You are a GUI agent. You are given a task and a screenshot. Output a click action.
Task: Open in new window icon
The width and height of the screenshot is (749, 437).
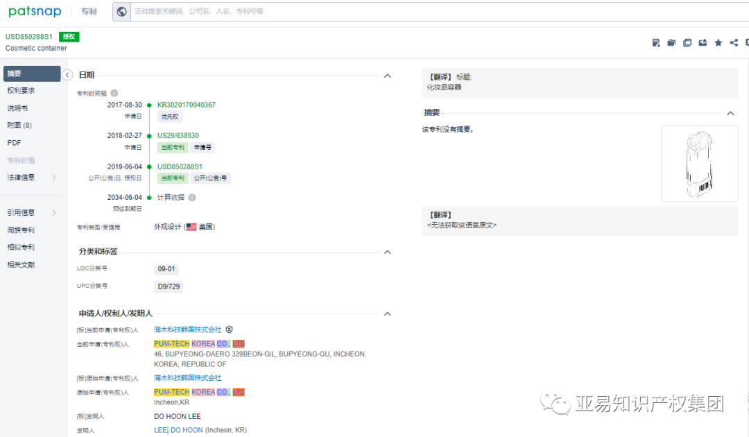[687, 43]
